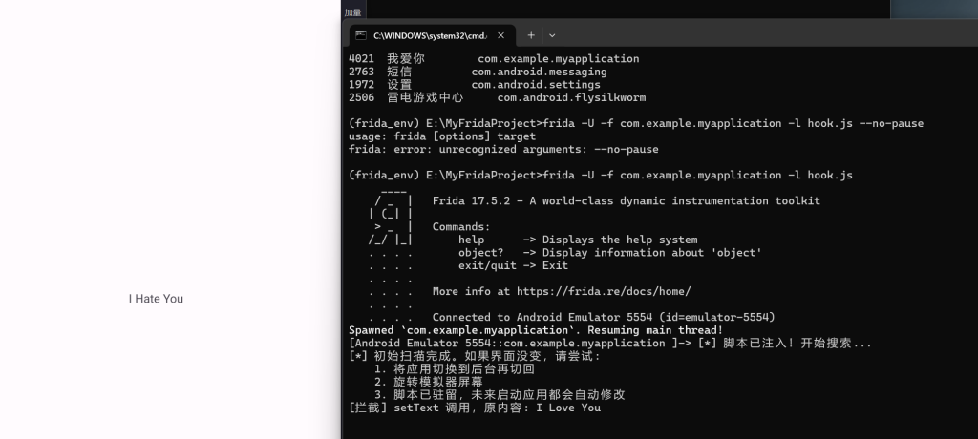Click the "I Love You" setText log line
The width and height of the screenshot is (978, 439).
pos(475,408)
